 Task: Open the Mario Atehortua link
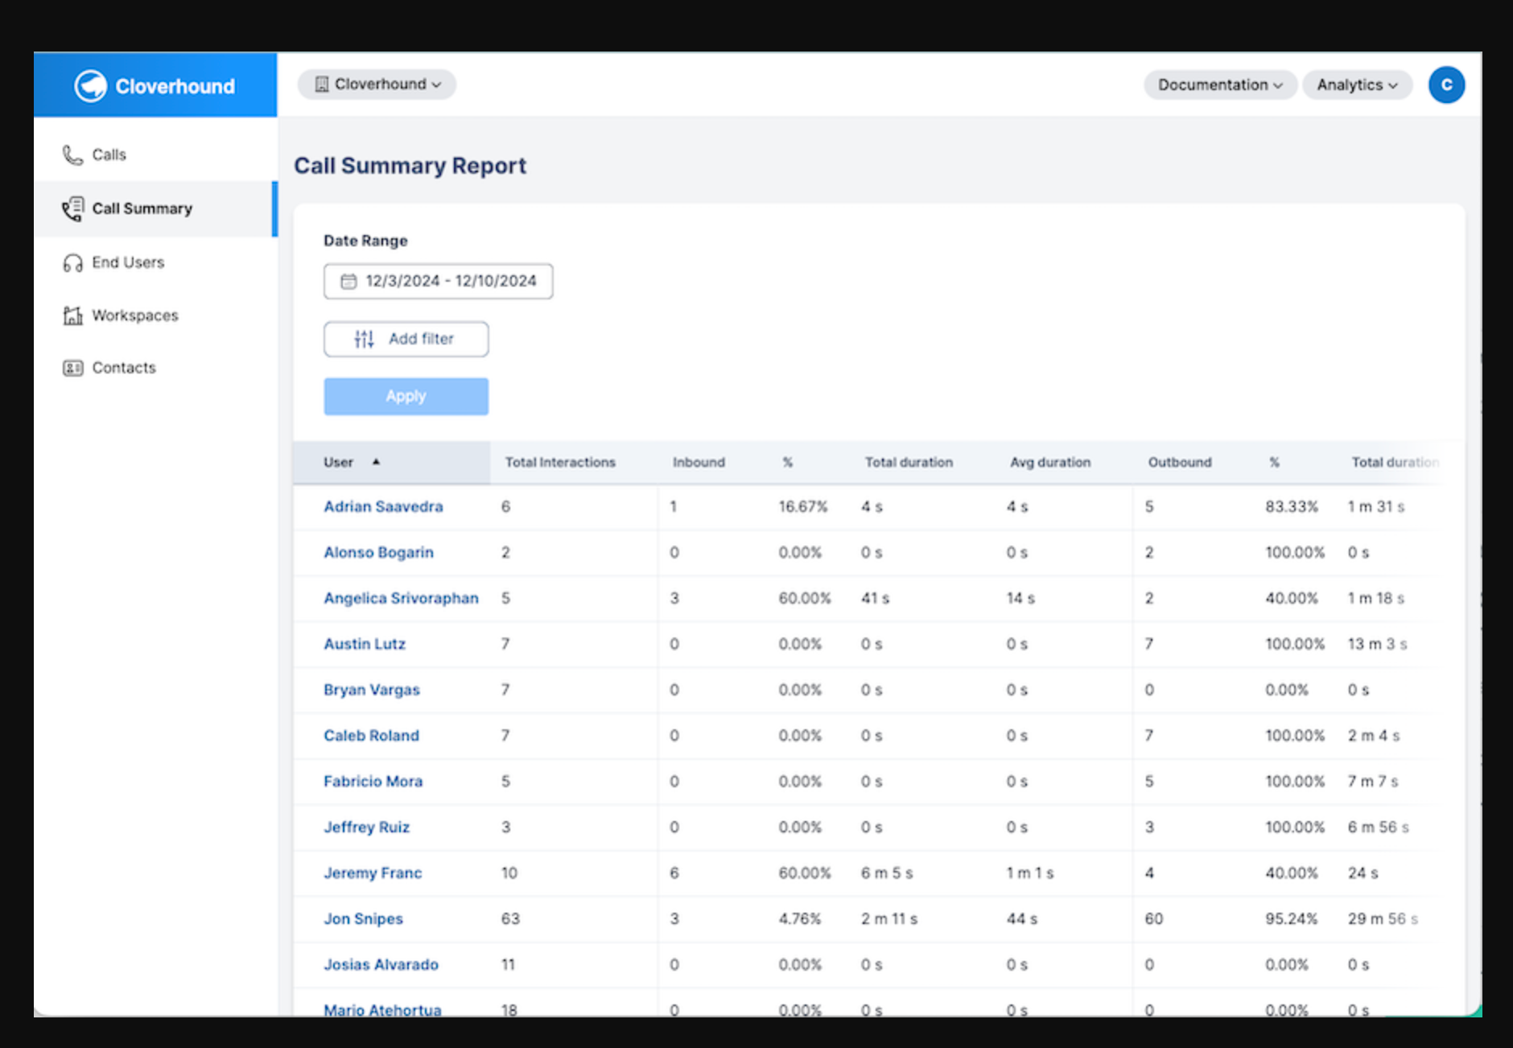coord(382,1009)
